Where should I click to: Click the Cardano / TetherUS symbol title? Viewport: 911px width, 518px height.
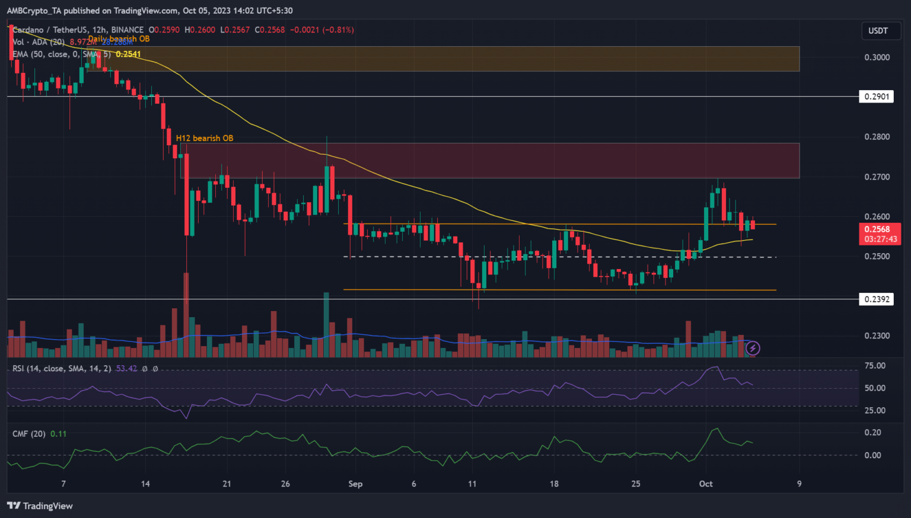pos(78,30)
